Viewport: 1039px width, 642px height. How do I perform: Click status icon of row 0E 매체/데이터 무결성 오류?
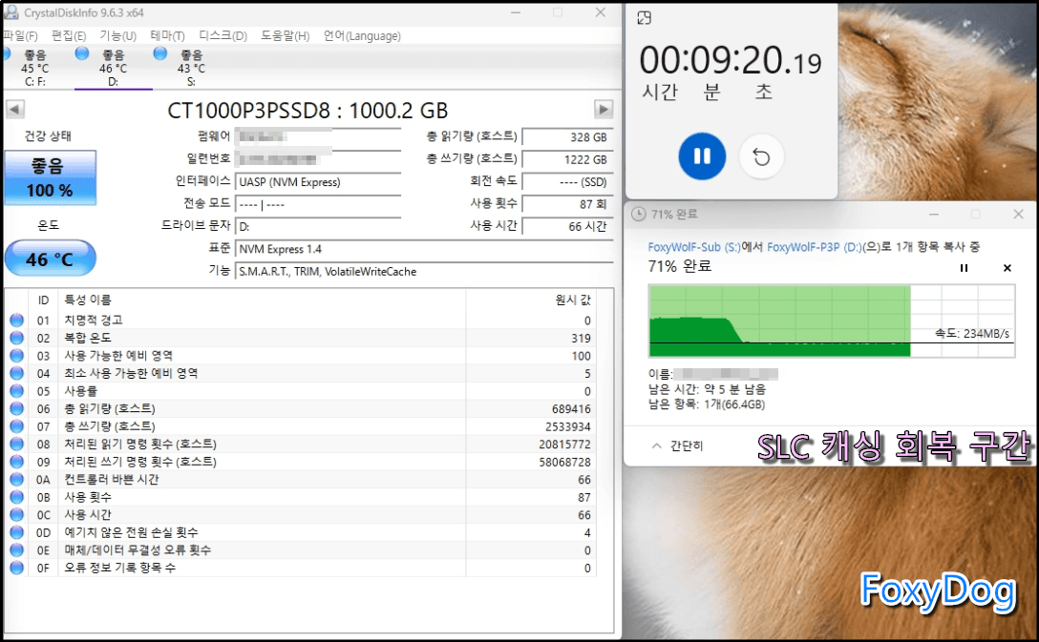(17, 550)
